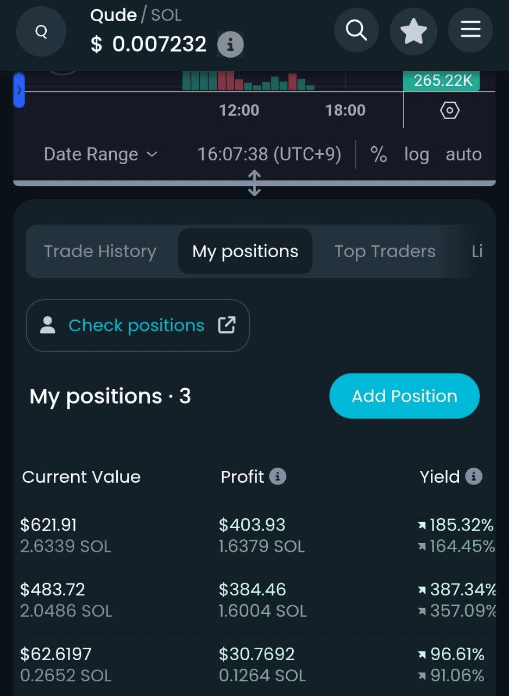Image resolution: width=509 pixels, height=696 pixels.
Task: Switch to the Trade History tab
Action: [x=100, y=251]
